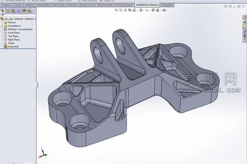Open the PropertyManager tab icon
The height and width of the screenshot is (164, 247).
click(x=8, y=11)
